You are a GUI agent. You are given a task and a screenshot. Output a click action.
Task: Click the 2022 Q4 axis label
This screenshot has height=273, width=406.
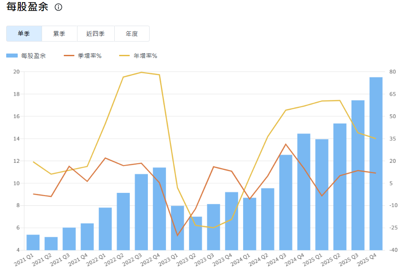(151, 259)
